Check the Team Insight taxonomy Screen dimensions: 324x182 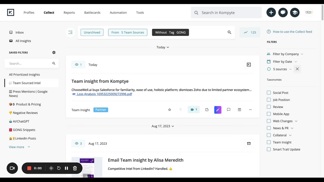coord(269,142)
